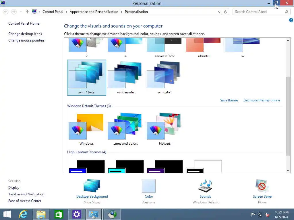Choose the Flowers theme
The image size is (294, 220).
[165, 129]
